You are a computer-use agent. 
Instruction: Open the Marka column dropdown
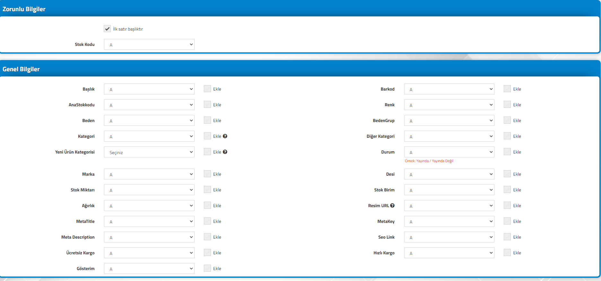(x=149, y=174)
